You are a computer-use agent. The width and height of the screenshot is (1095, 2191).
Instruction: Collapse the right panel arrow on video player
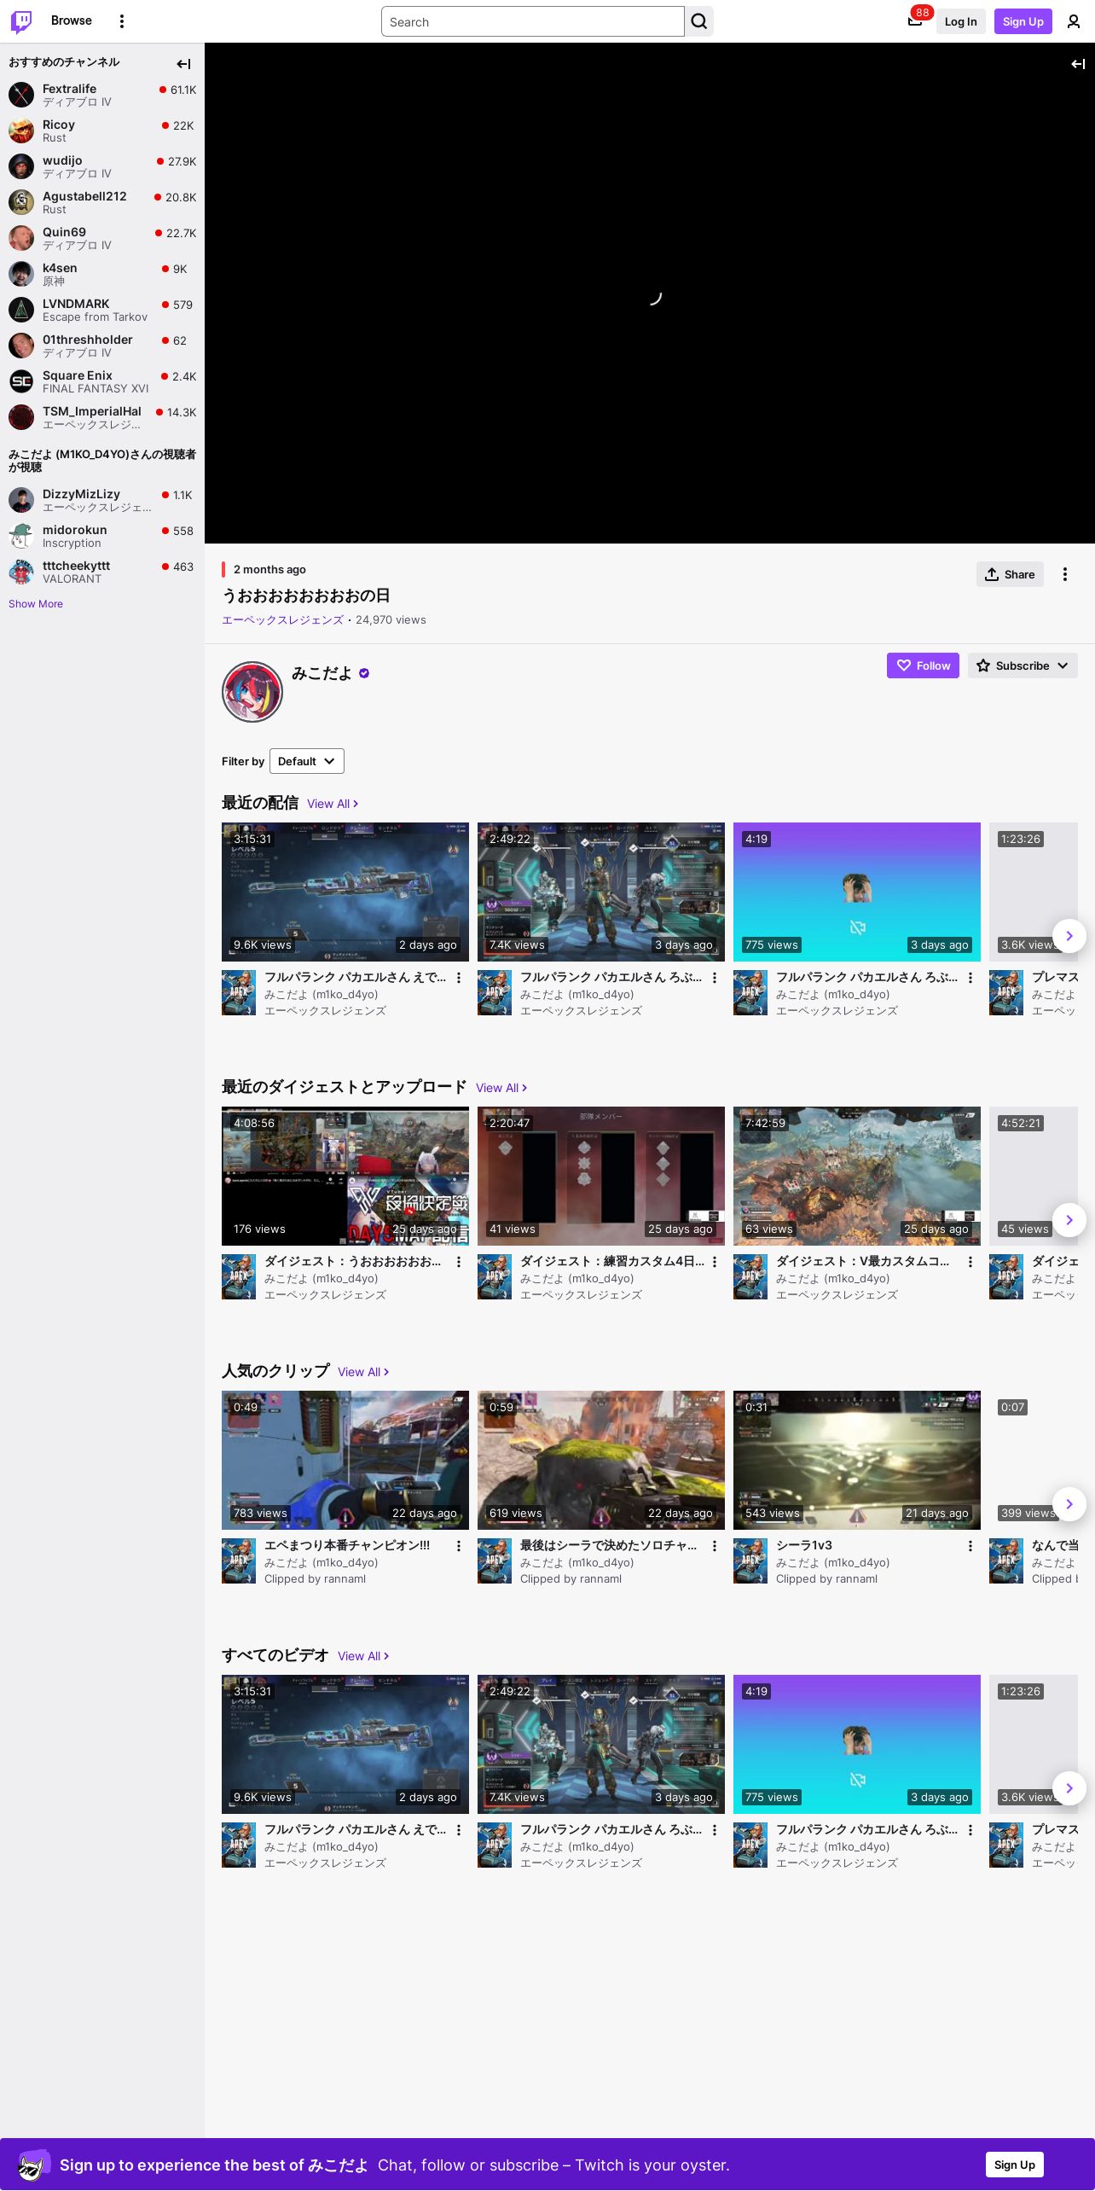pos(1078,64)
